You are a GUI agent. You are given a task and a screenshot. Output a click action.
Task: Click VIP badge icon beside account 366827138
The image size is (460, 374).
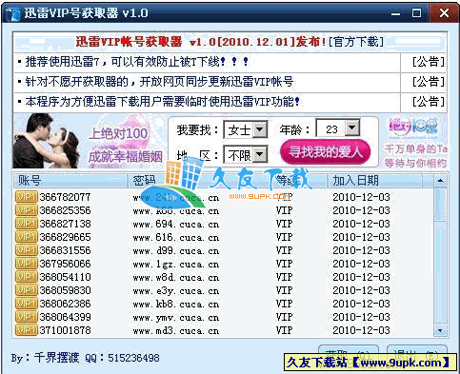(27, 224)
